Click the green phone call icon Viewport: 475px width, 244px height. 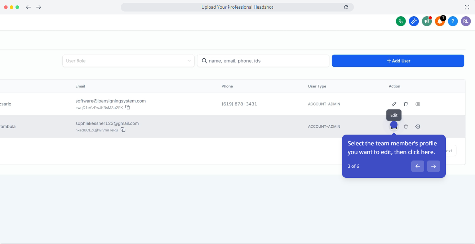(x=401, y=21)
